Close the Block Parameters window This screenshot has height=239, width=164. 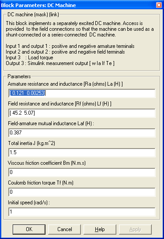tap(159, 5)
